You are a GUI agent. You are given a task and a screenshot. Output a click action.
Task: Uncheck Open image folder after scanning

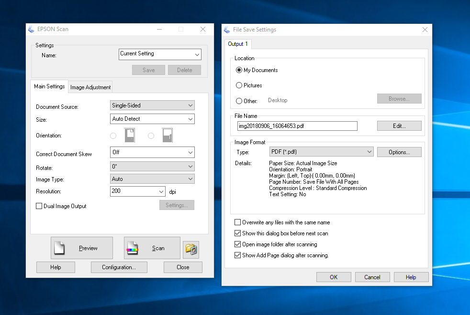coord(238,244)
